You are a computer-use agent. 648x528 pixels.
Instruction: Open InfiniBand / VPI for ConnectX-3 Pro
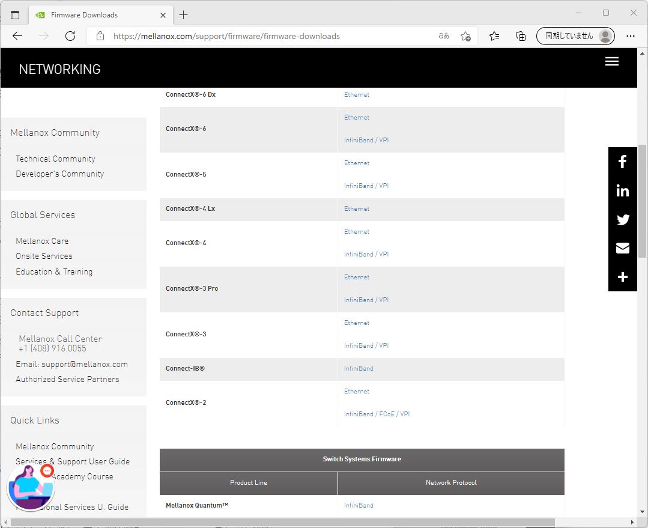tap(366, 300)
